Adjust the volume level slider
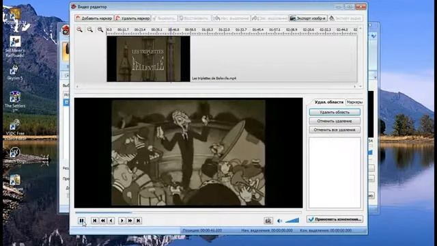The image size is (437, 246). 292,221
